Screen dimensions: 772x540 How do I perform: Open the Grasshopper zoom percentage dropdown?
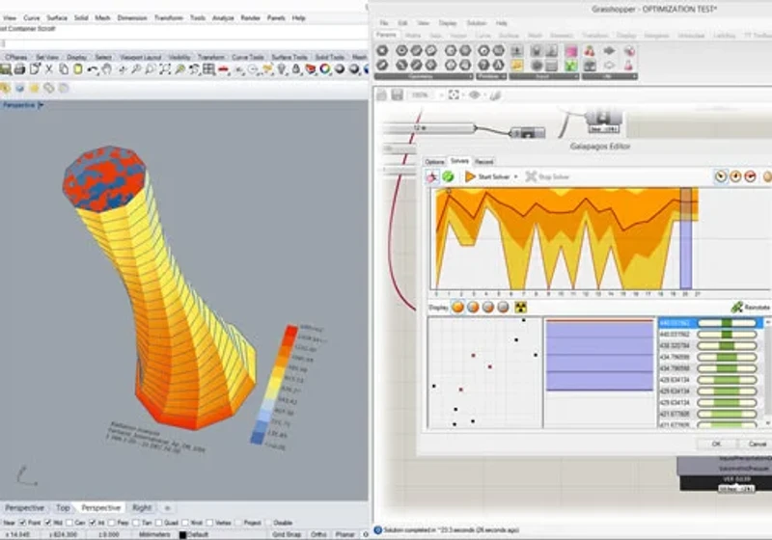click(x=441, y=94)
